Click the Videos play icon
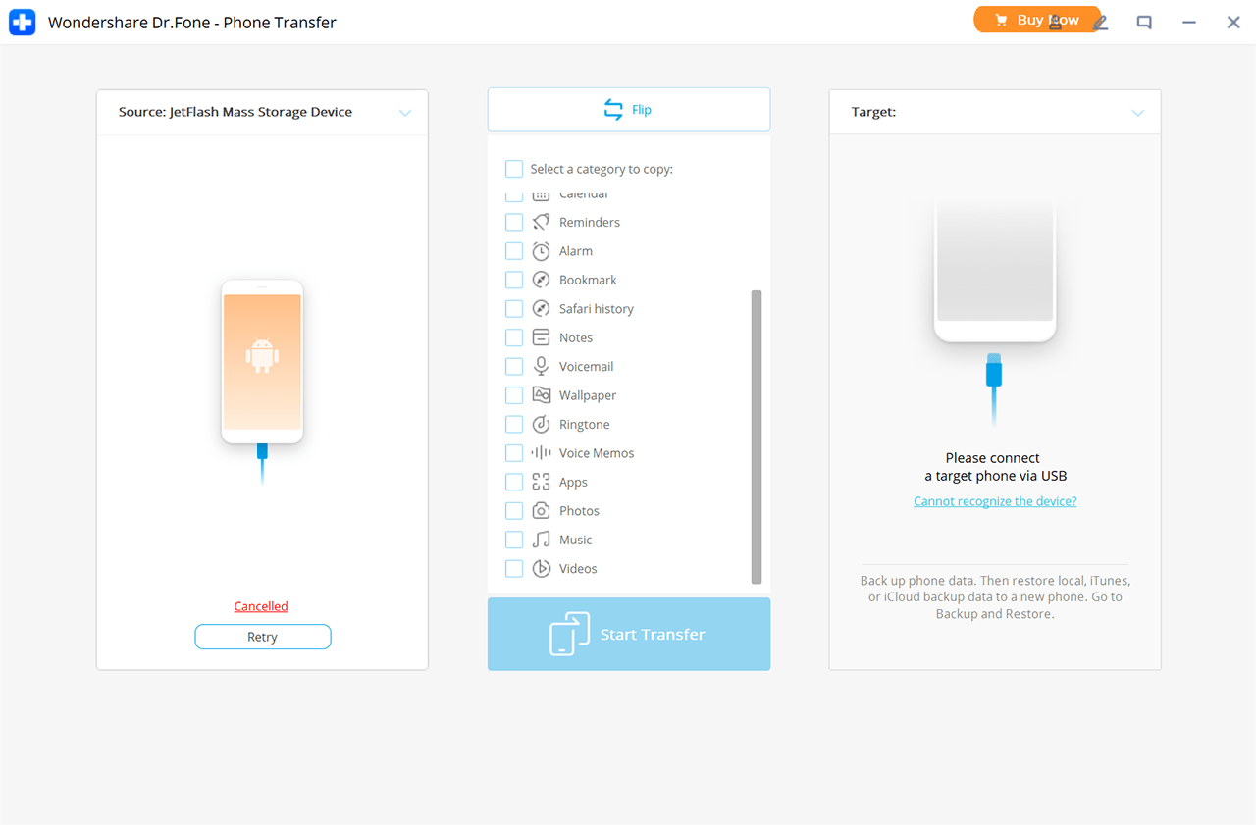This screenshot has height=825, width=1256. point(541,569)
